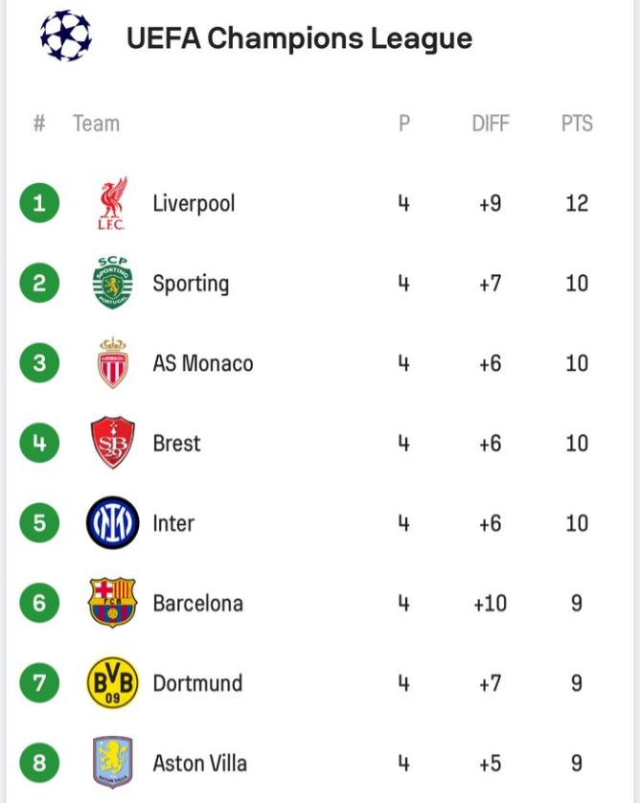640x803 pixels.
Task: Open the Liverpool team name link
Action: click(x=194, y=203)
